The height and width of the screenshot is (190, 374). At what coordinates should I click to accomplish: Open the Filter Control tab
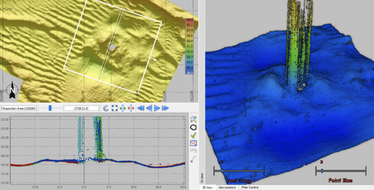[x=250, y=187]
